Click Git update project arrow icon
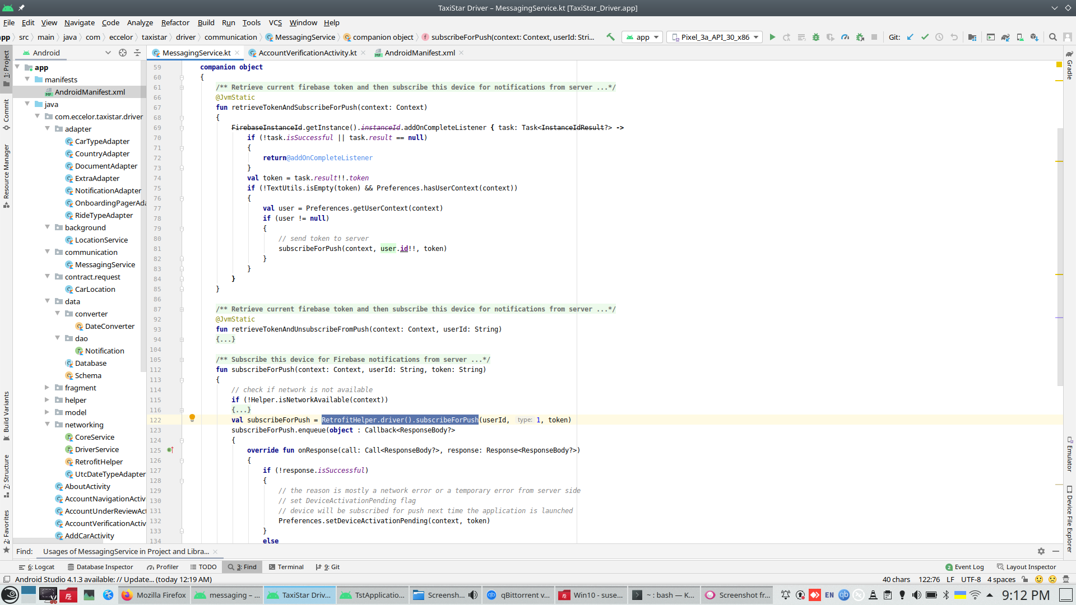This screenshot has height=605, width=1076. tap(910, 37)
